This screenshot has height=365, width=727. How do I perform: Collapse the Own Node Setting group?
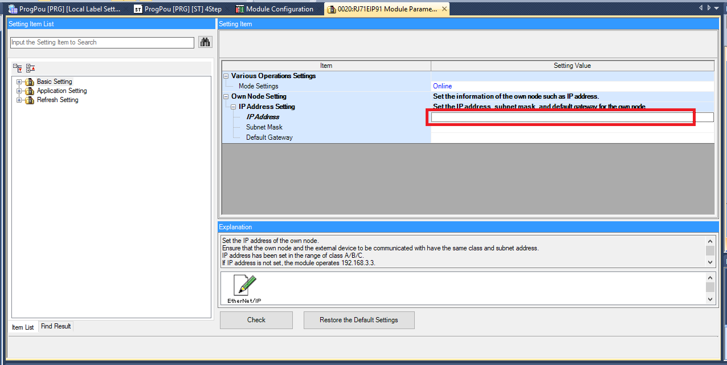pyautogui.click(x=226, y=97)
